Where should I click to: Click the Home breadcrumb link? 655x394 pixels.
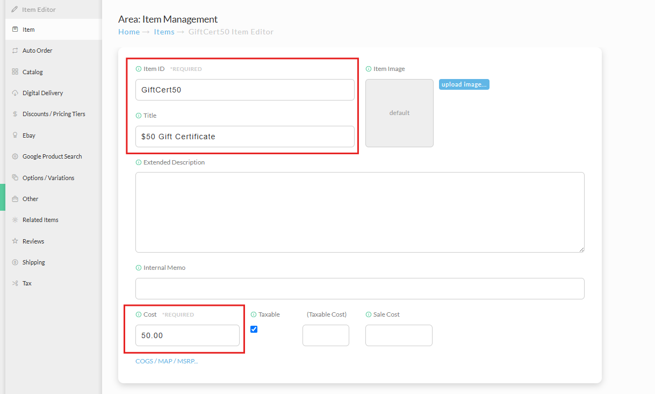coord(129,32)
